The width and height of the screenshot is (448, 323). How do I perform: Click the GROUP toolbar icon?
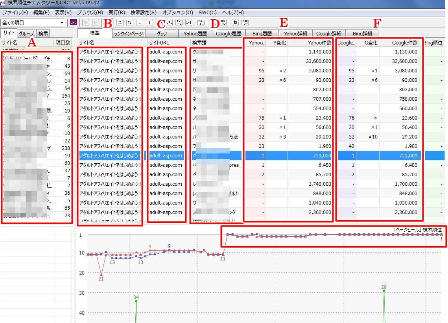click(245, 22)
